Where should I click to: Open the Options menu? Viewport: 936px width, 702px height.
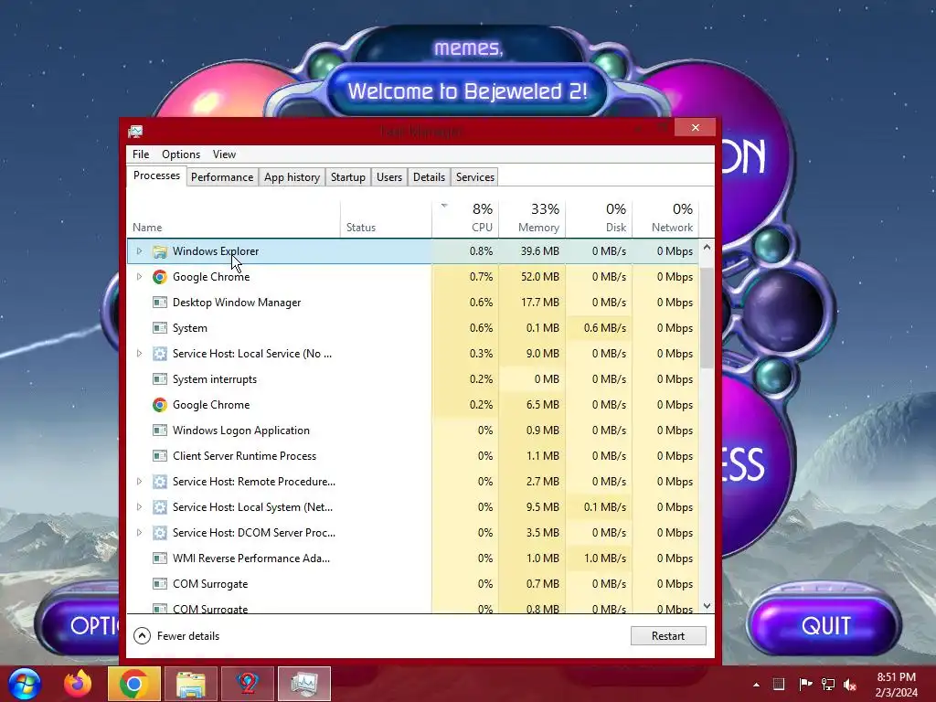(181, 154)
